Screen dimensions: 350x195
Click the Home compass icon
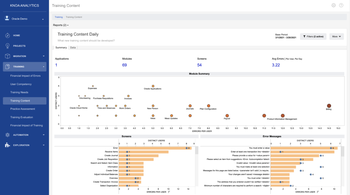tap(8, 35)
